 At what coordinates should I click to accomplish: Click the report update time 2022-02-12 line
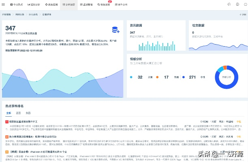coord(24,51)
